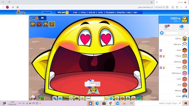Collapse the friends panel with minus button
189x106 pixels.
(160, 18)
